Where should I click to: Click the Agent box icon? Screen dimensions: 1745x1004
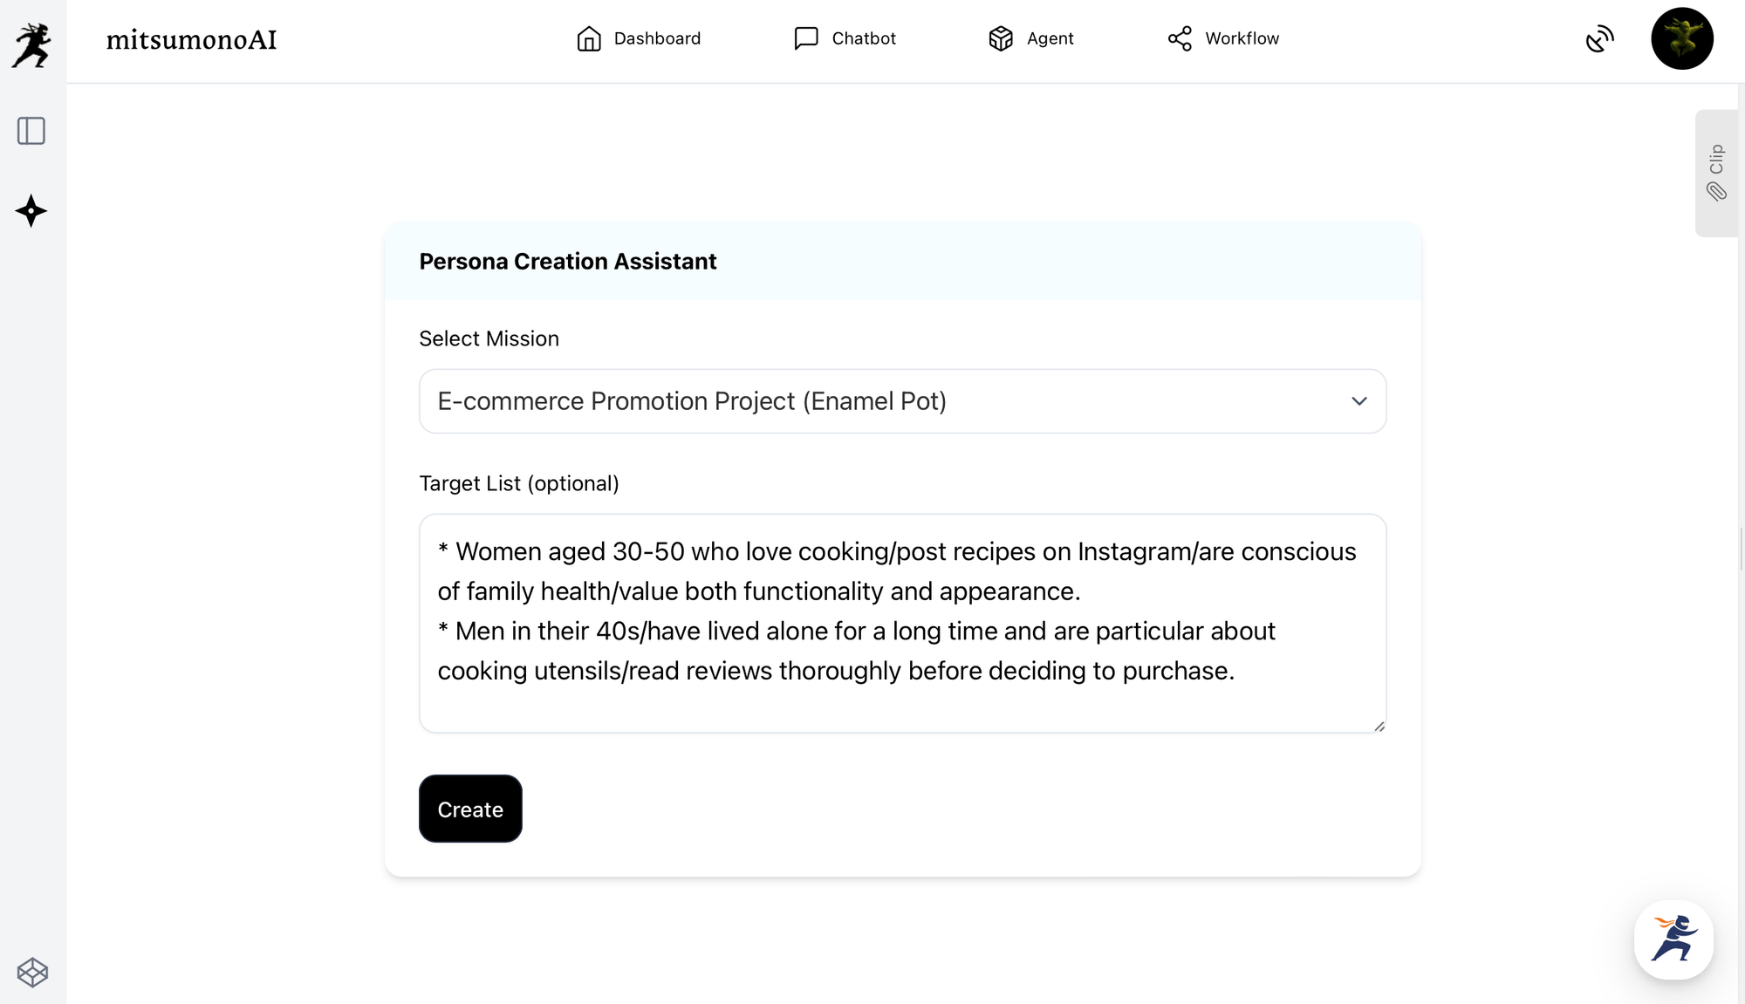[x=1001, y=38]
